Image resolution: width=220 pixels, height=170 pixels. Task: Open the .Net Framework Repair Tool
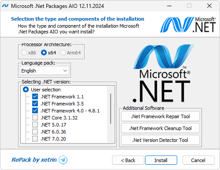click(160, 116)
